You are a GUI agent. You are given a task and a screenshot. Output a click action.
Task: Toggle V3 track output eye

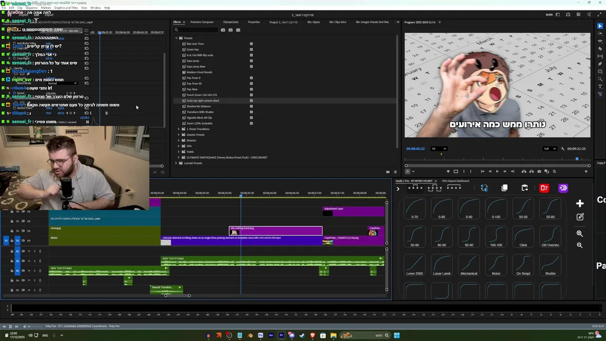click(28, 221)
